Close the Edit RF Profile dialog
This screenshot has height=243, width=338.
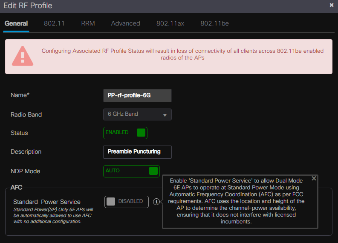coord(332,5)
